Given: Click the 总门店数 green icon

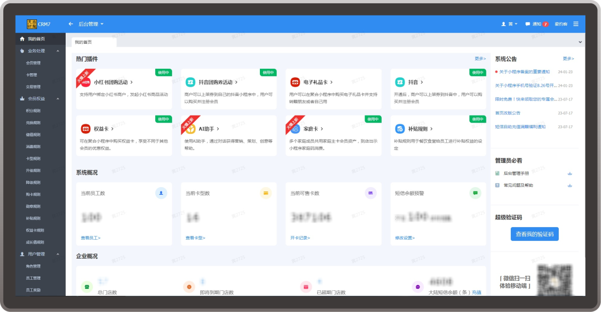Looking at the screenshot, I should pos(87,287).
